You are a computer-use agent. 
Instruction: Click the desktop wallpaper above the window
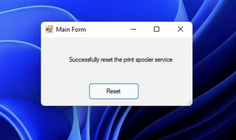117,10
